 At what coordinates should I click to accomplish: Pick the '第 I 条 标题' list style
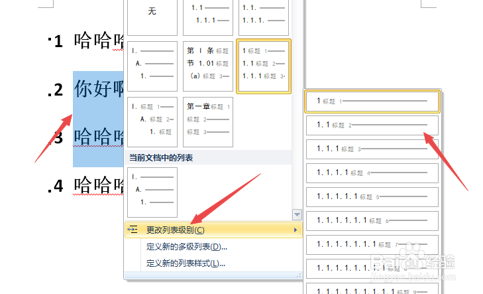(208, 66)
